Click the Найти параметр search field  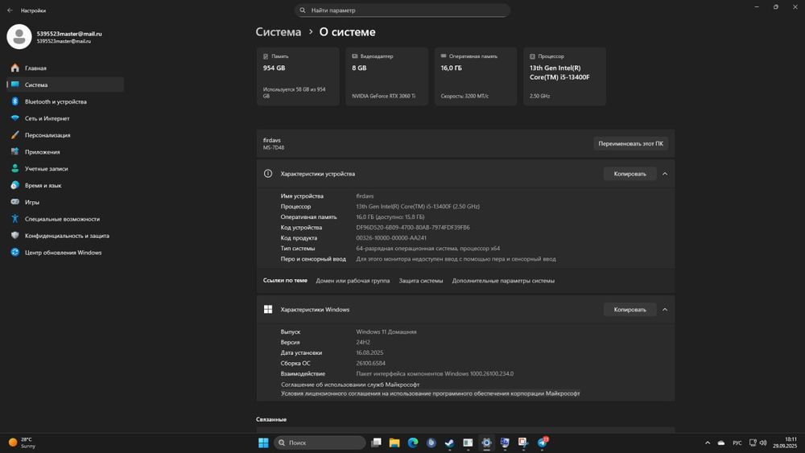[402, 10]
